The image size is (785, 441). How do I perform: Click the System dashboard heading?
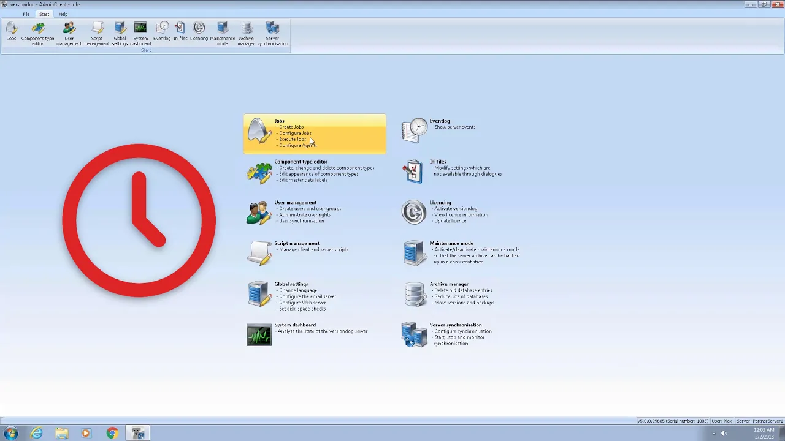coord(295,325)
